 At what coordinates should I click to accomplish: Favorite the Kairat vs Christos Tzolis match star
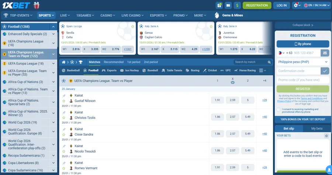64,118
